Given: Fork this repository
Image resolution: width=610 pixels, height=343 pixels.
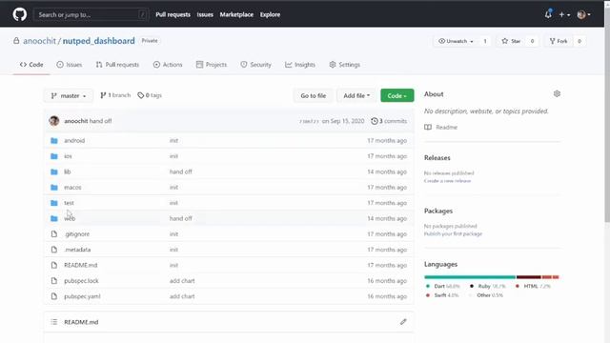Looking at the screenshot, I should tap(559, 41).
